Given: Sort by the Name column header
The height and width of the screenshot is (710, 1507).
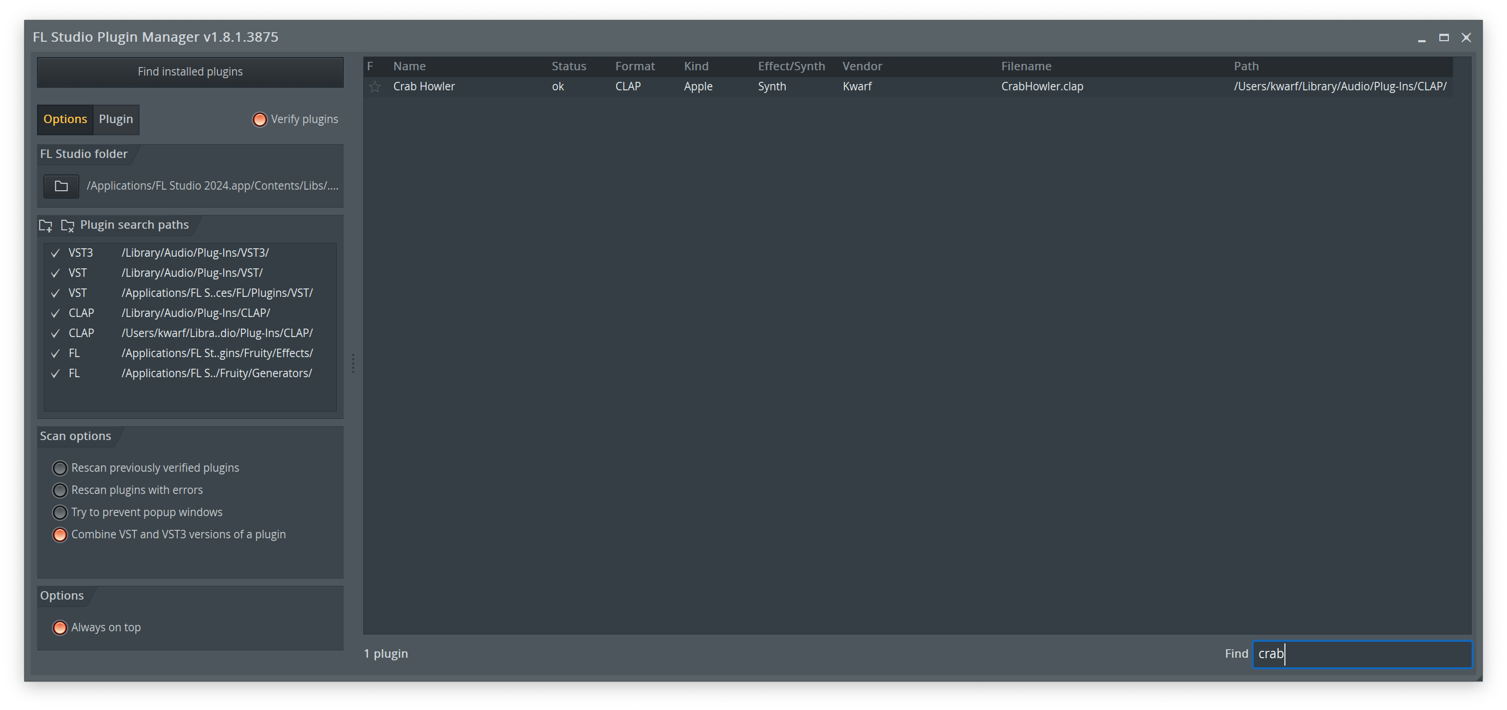Looking at the screenshot, I should pos(409,66).
